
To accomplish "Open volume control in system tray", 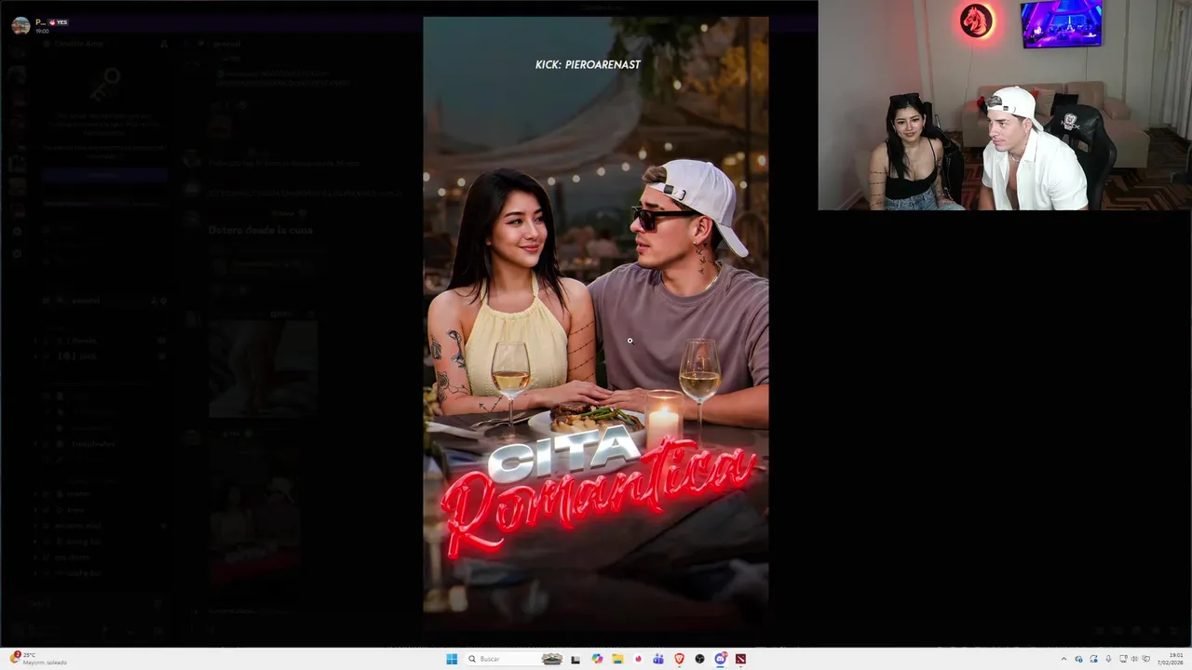I will coord(1134,659).
